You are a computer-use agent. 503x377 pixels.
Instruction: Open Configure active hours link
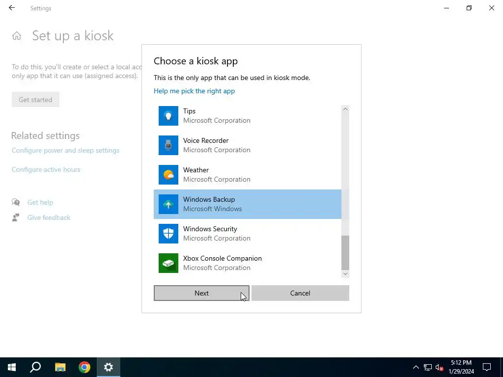(46, 169)
